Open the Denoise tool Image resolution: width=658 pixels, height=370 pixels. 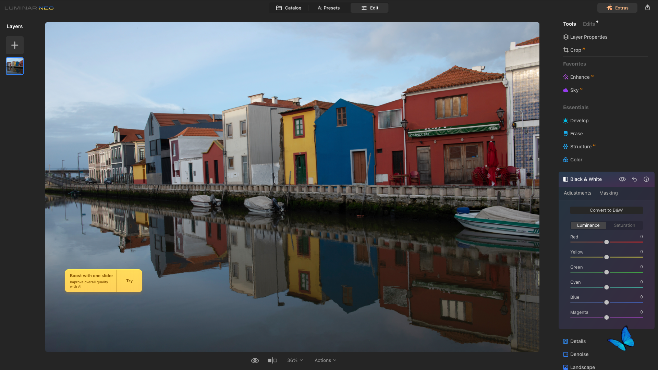576,354
